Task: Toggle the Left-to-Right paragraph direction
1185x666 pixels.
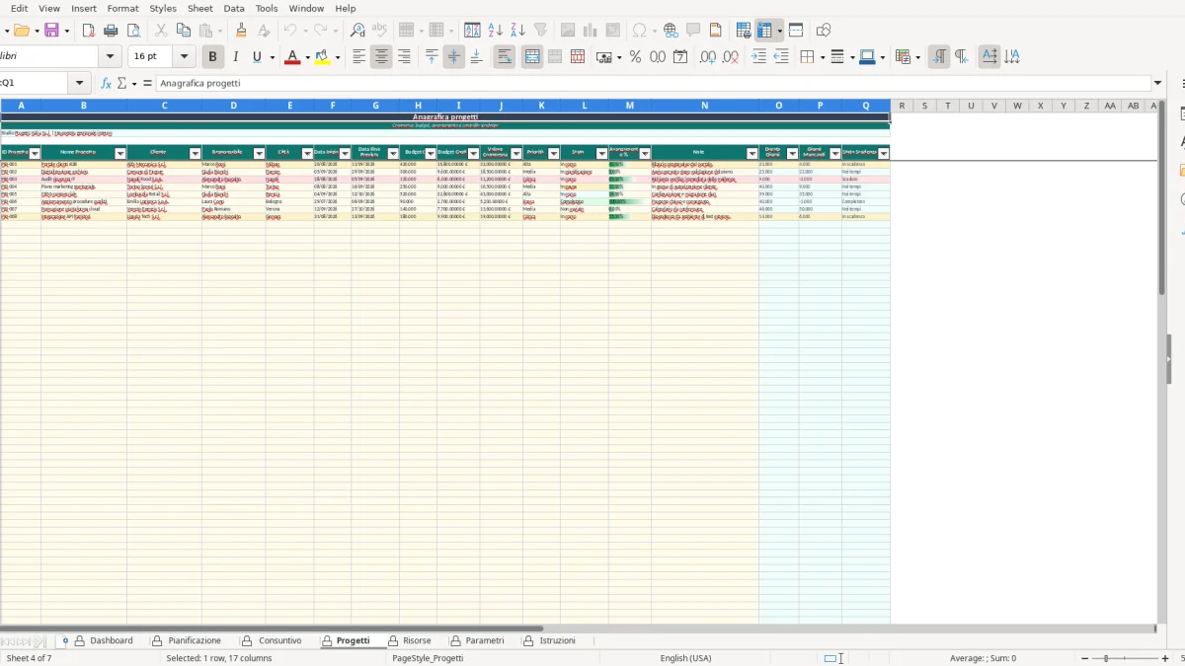Action: tap(939, 57)
